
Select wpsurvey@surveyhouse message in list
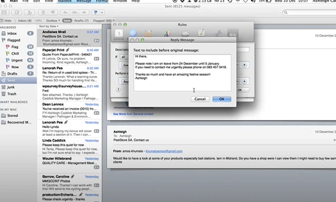tap(69, 92)
